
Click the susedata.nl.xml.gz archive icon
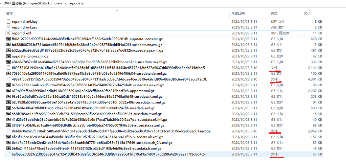[x=8, y=120]
